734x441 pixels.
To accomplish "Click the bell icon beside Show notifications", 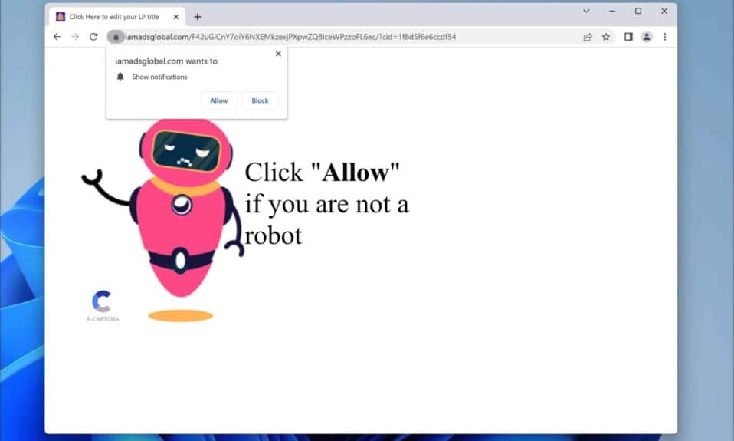I will click(x=120, y=77).
